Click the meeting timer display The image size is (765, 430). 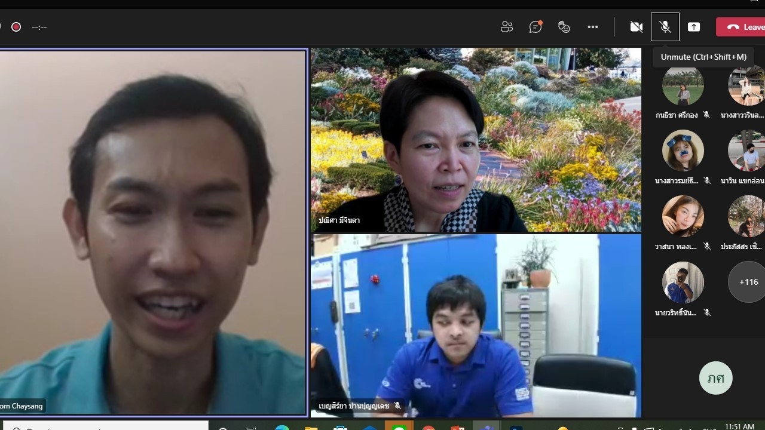point(39,27)
